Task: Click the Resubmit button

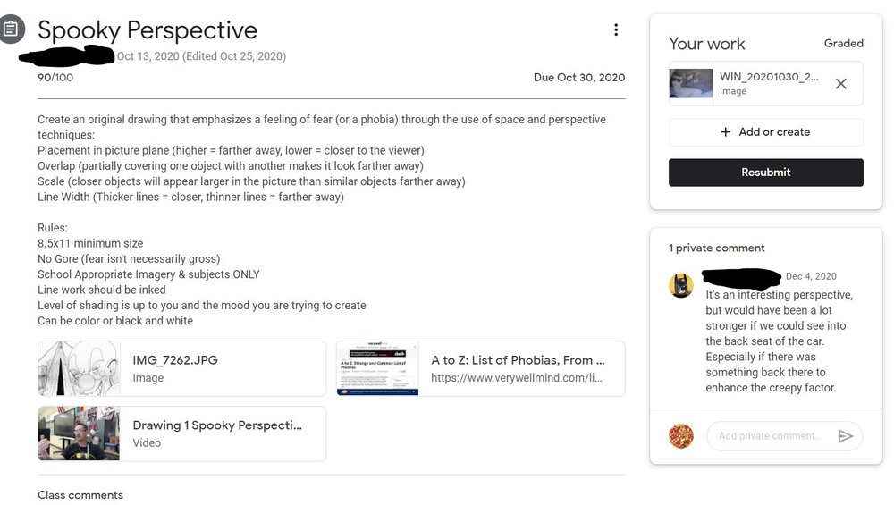Action: point(766,173)
